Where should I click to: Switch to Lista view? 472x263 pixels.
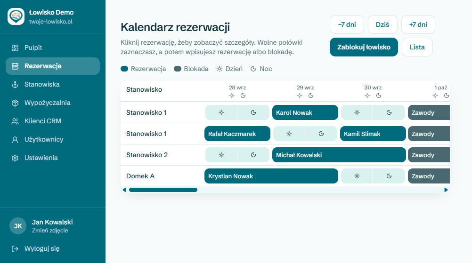click(x=417, y=47)
